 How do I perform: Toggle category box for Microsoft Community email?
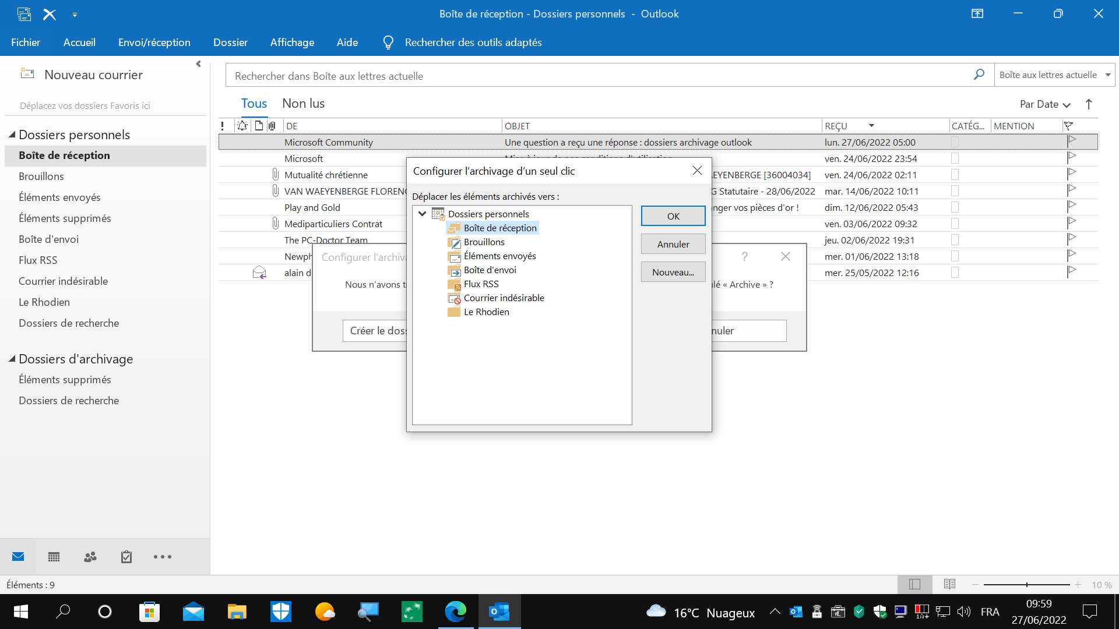[955, 142]
